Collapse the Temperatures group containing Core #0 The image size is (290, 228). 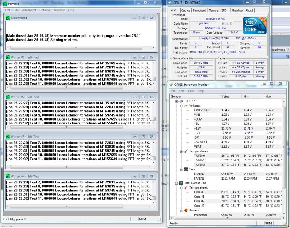pyautogui.click(x=181, y=188)
